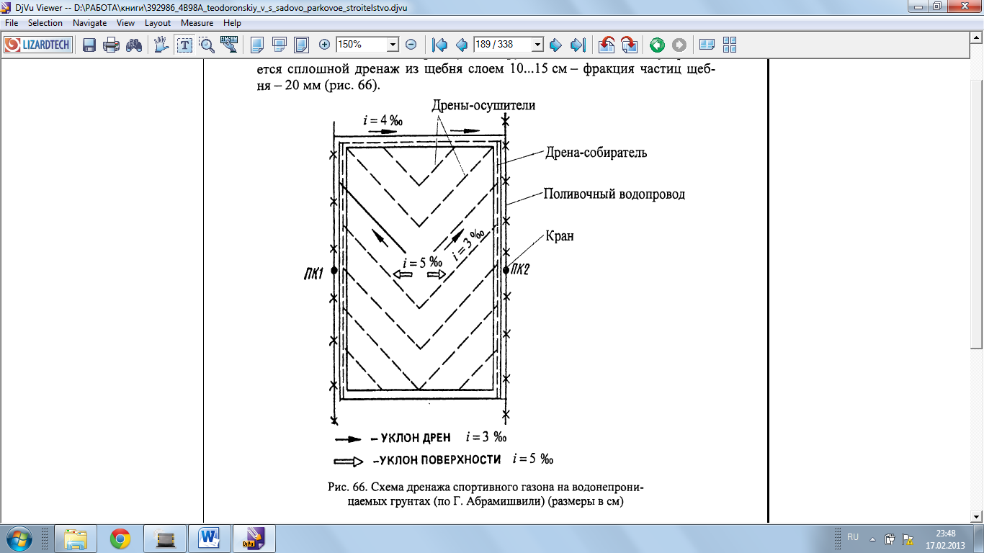Go to the first page
This screenshot has height=553, width=984.
(440, 45)
